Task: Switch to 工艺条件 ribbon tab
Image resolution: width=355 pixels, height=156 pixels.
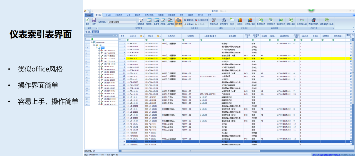Action: tap(119, 14)
